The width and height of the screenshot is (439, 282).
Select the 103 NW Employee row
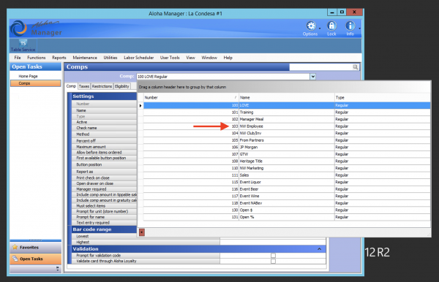point(287,126)
